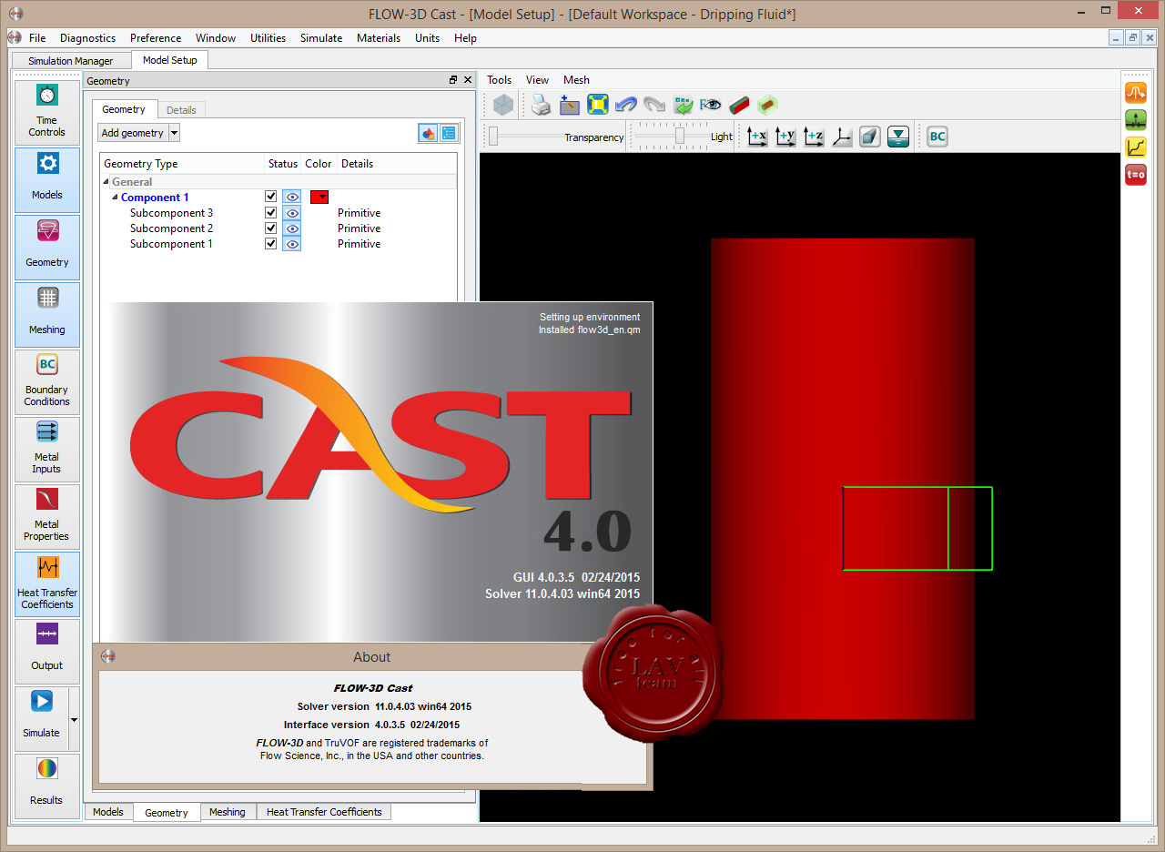
Task: Close the Geometry panel
Action: point(468,80)
